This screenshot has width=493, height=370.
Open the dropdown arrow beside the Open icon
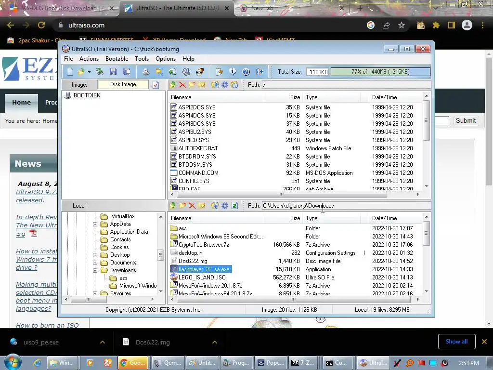coord(89,72)
